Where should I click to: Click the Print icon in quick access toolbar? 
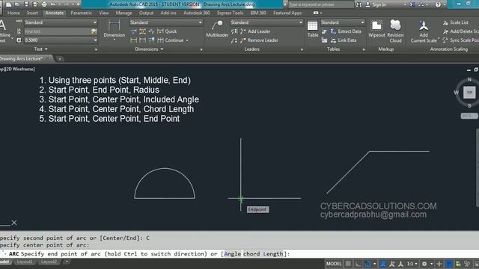[44, 4]
